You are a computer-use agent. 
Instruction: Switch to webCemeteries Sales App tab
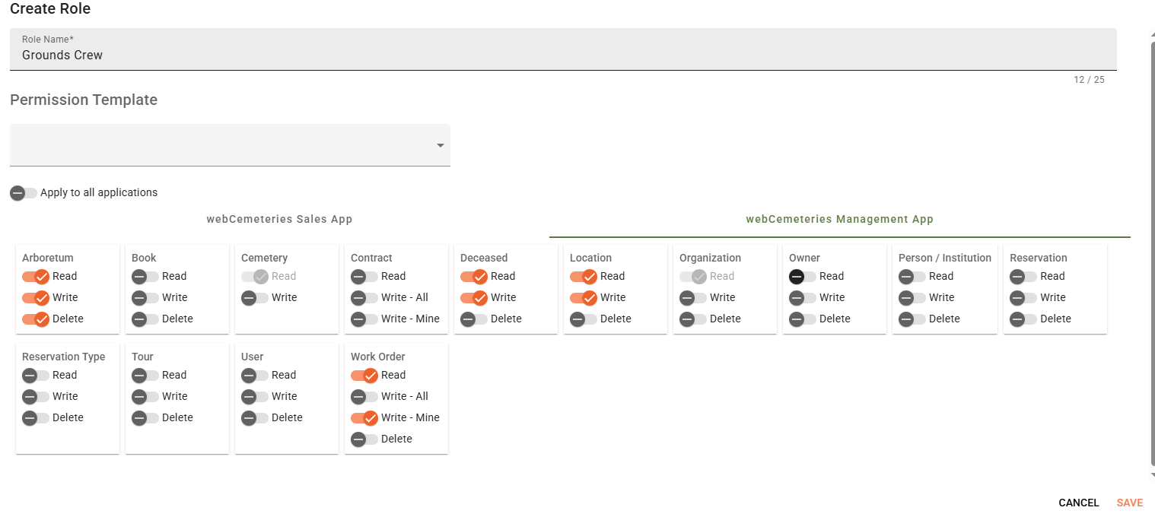(x=279, y=219)
